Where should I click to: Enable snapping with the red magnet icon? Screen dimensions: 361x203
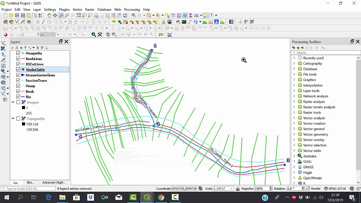pos(5,34)
